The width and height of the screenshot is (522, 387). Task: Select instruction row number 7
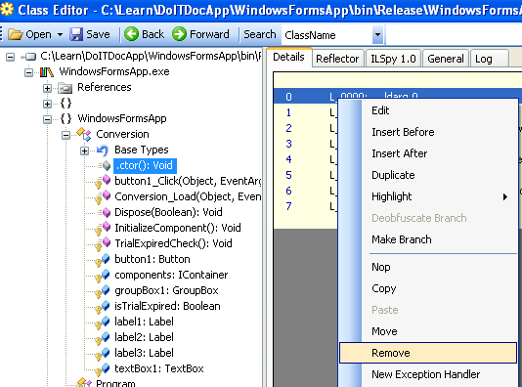[288, 206]
